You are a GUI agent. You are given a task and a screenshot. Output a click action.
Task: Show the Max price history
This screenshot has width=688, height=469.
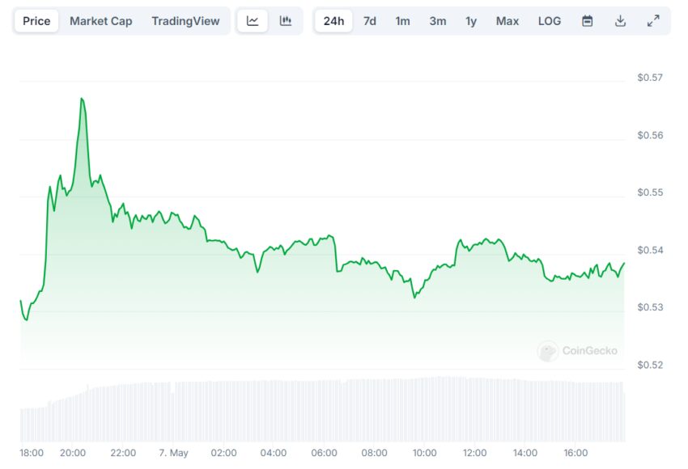coord(508,20)
